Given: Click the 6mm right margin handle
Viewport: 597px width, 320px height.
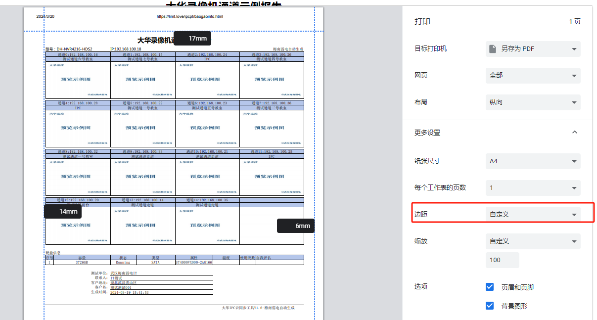Looking at the screenshot, I should click(x=296, y=226).
